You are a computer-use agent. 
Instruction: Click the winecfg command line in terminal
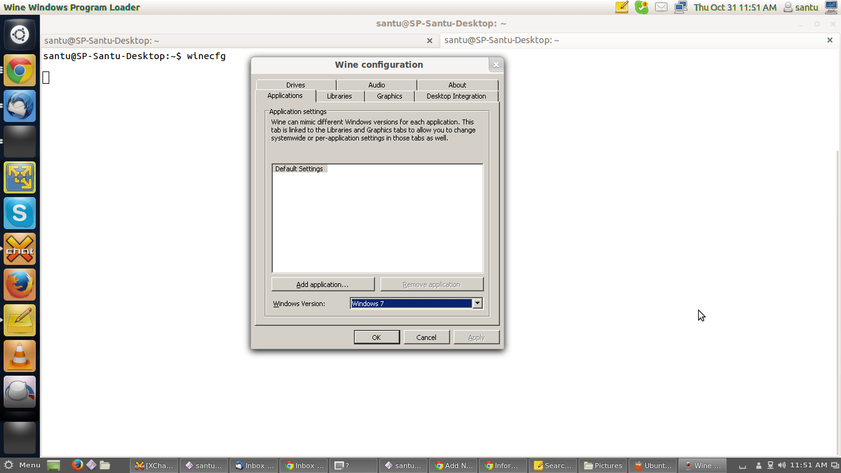point(134,56)
